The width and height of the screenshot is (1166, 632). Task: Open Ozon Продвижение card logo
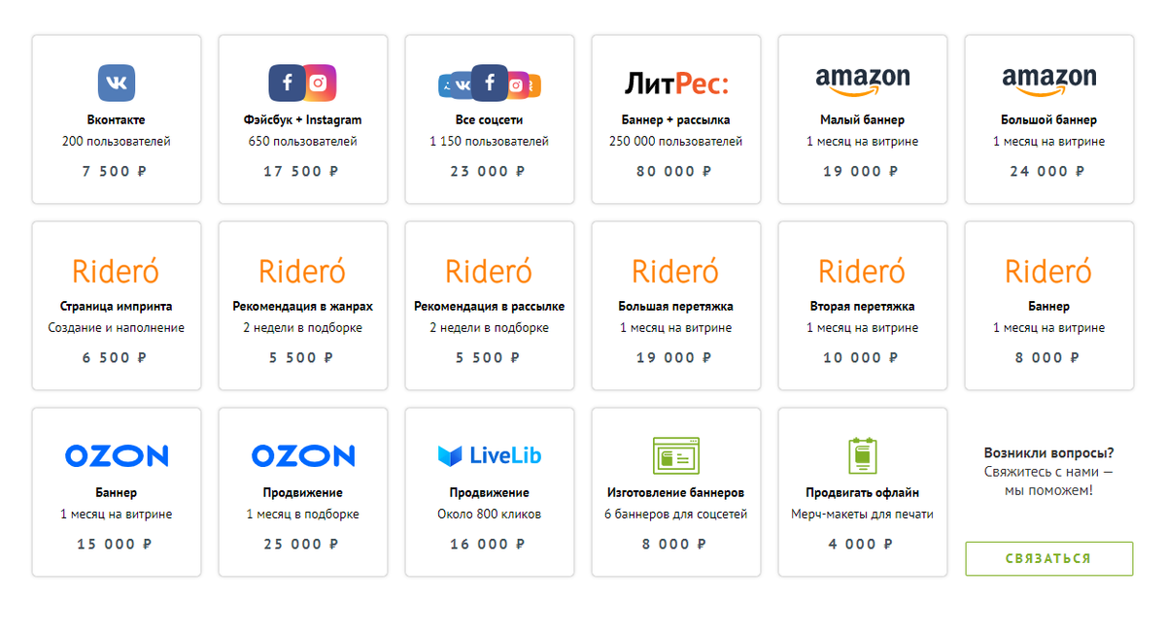[x=302, y=455]
